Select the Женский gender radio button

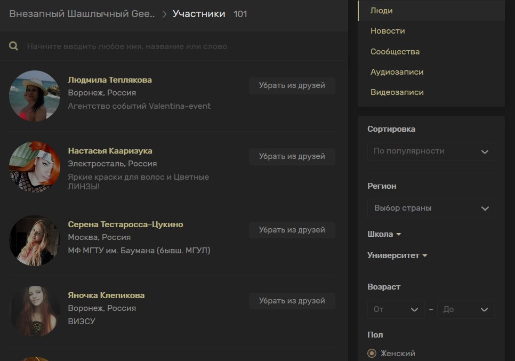pyautogui.click(x=372, y=354)
